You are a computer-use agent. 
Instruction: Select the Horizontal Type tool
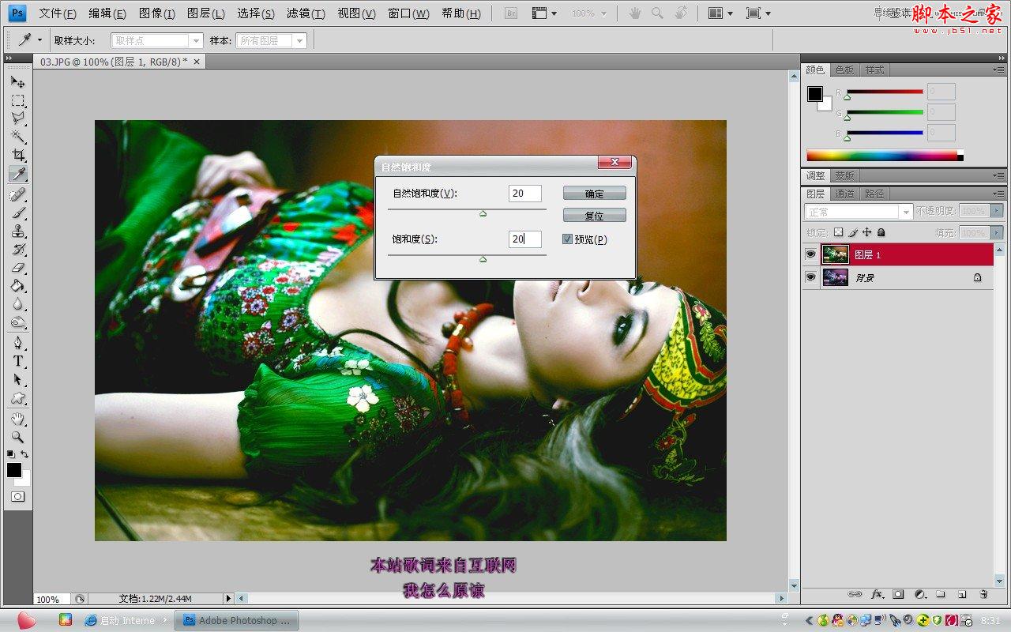click(17, 361)
